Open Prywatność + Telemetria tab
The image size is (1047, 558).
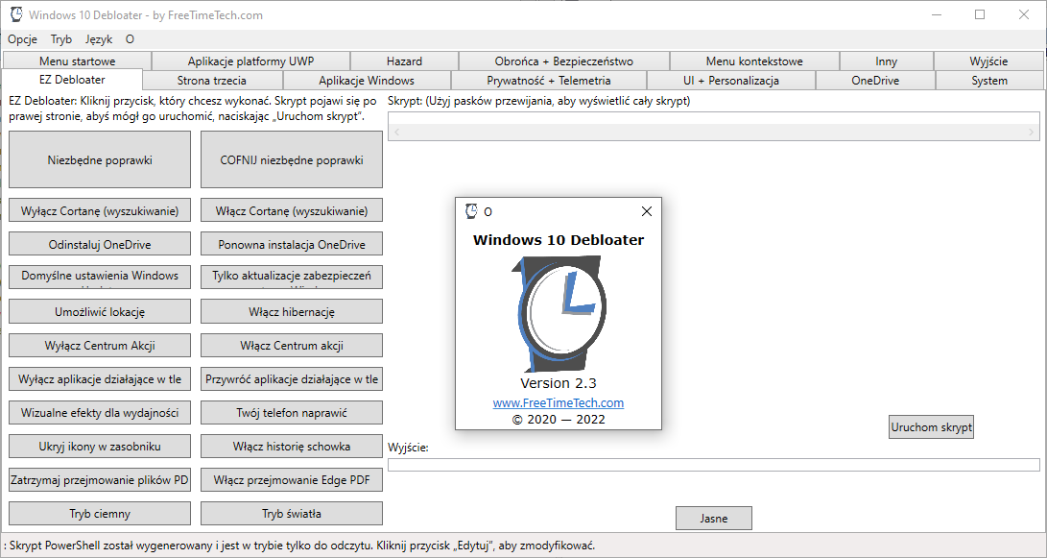(x=549, y=80)
